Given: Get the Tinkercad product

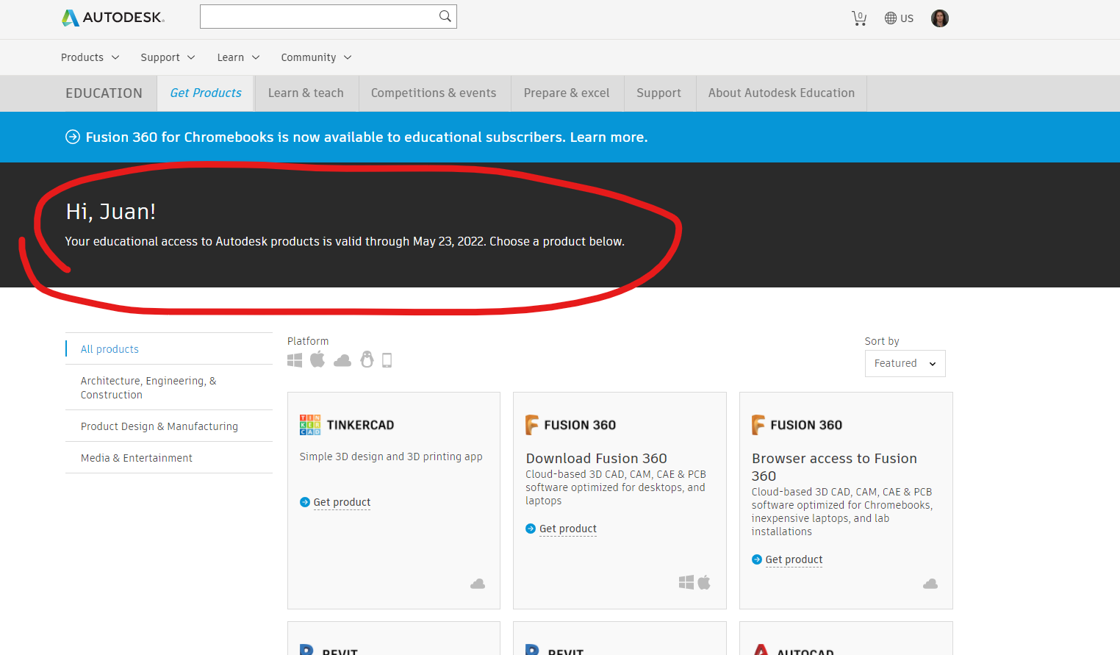Looking at the screenshot, I should click(x=342, y=502).
